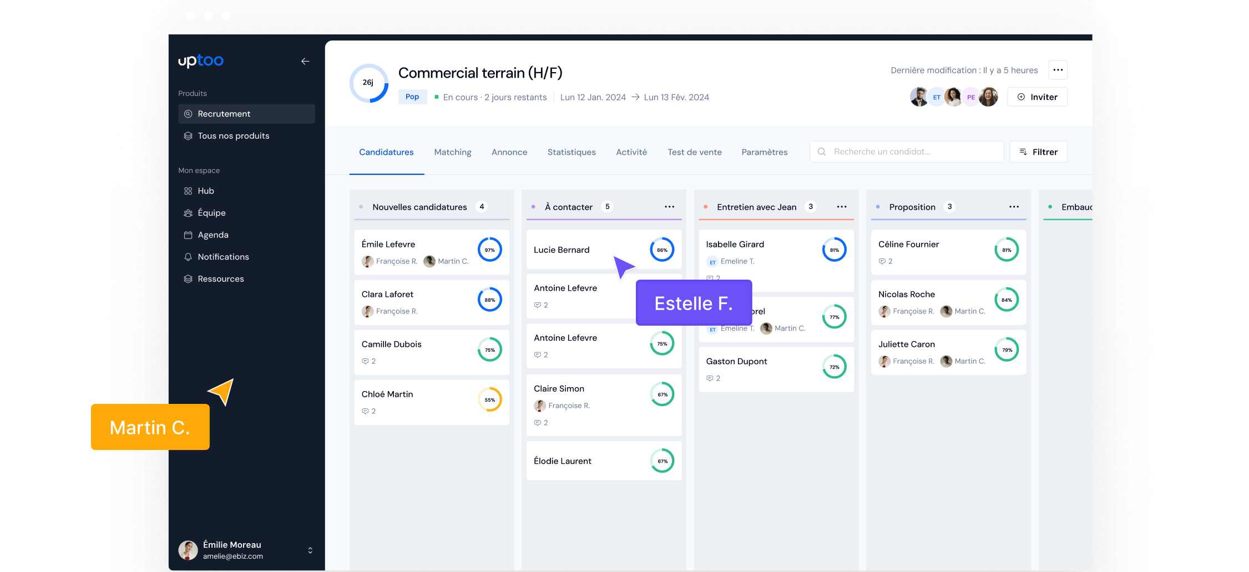Click the three-dot menu beside Dernière modification
The height and width of the screenshot is (572, 1249).
(1058, 70)
